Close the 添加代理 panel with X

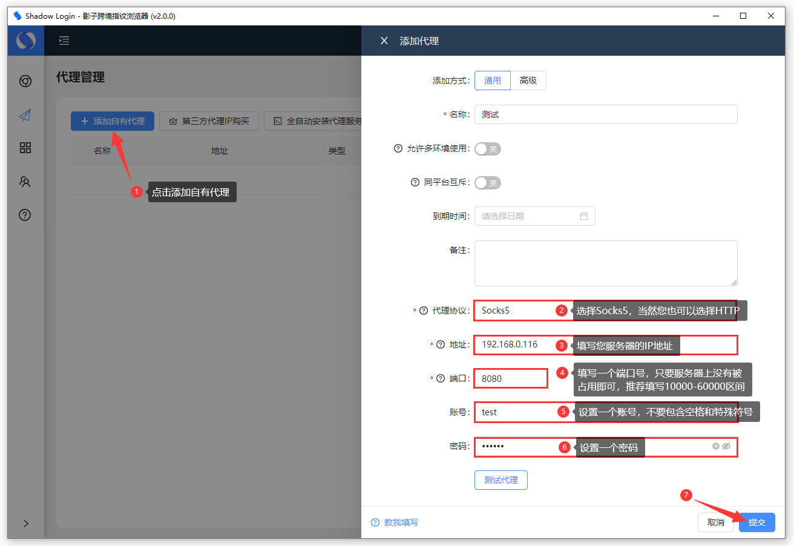(384, 41)
